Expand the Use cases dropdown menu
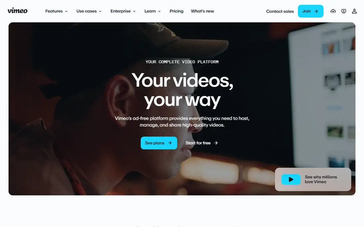Screen dimensions: 364x227 (89, 11)
